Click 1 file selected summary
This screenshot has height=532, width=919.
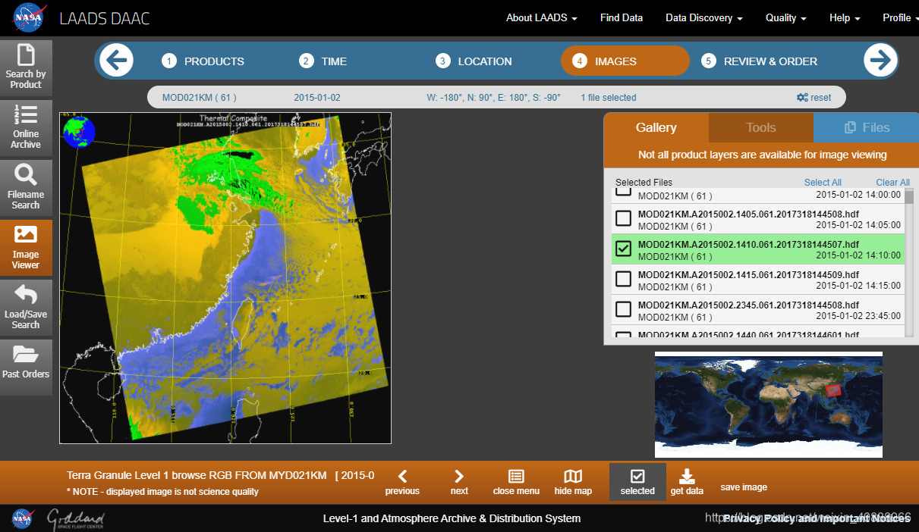pos(609,97)
